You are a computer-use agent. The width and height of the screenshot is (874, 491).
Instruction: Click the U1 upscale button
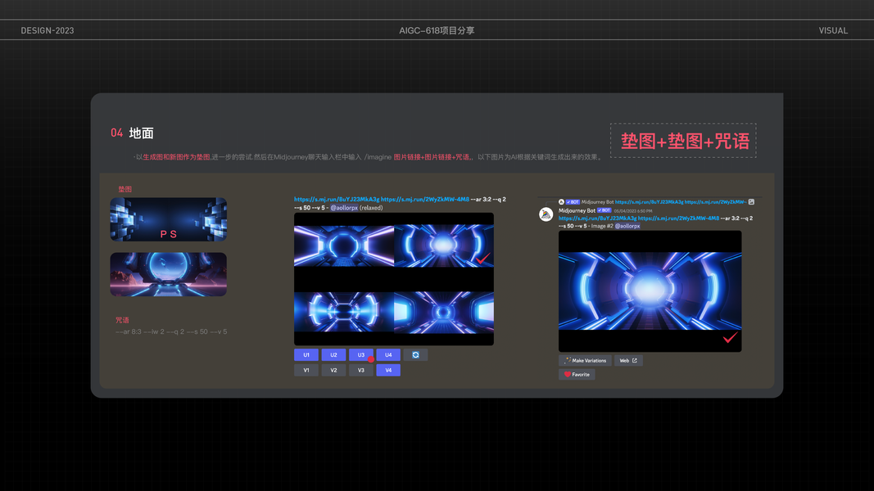point(306,354)
